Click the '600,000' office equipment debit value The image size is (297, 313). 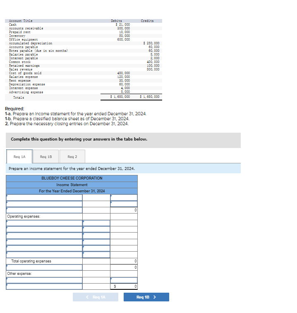pos(124,39)
